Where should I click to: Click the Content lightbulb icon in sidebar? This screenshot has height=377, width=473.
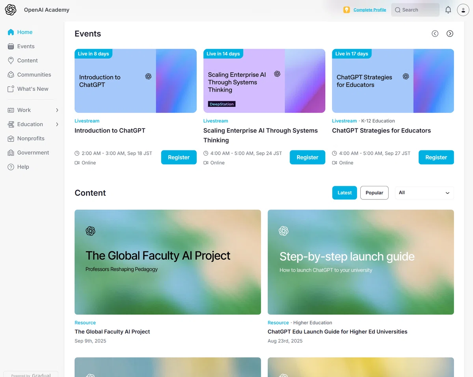(11, 60)
